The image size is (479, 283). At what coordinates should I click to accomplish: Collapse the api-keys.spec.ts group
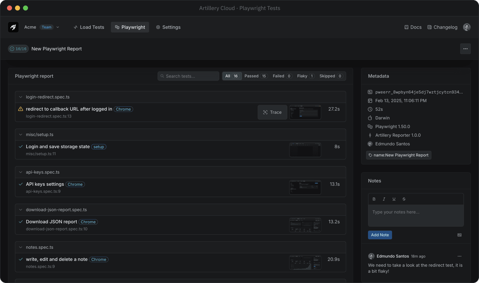[21, 172]
